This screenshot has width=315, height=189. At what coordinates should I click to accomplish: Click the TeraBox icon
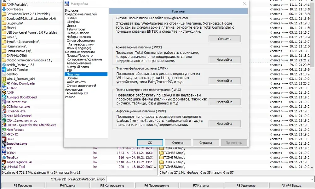[4, 158]
